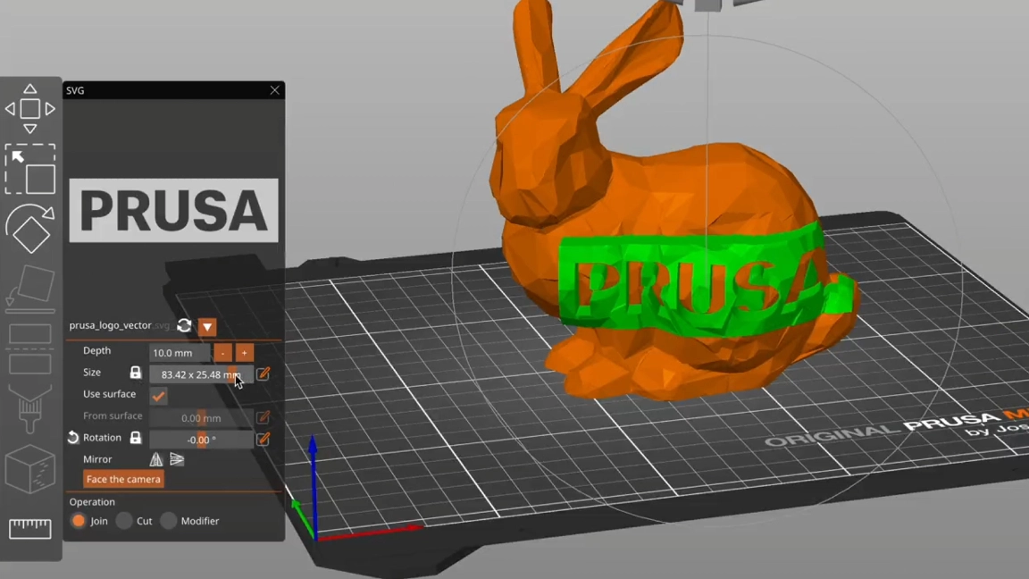Open the Measure ruler tool
This screenshot has height=579, width=1029.
tap(30, 528)
